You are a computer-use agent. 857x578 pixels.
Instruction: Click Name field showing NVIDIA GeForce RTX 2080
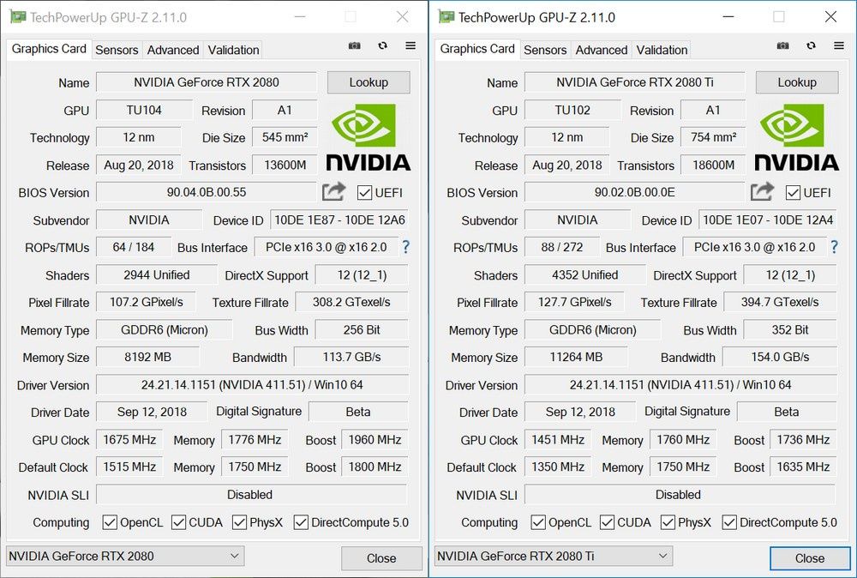(207, 82)
